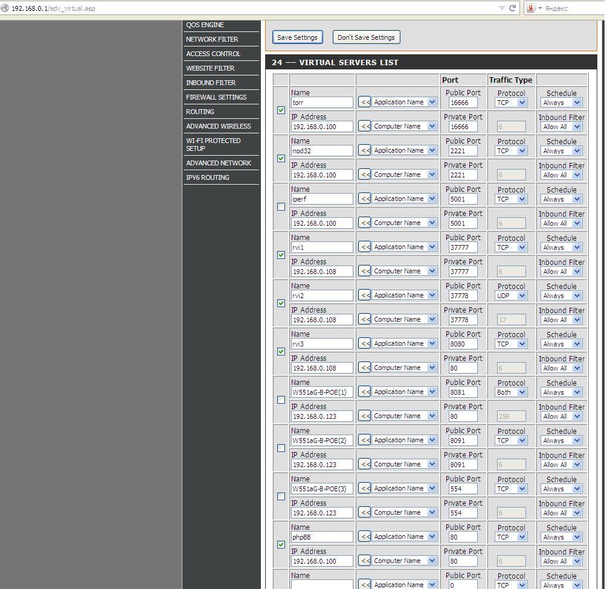This screenshot has height=589, width=607.
Task: Click the << Computer Name button for rvi2
Action: (365, 319)
